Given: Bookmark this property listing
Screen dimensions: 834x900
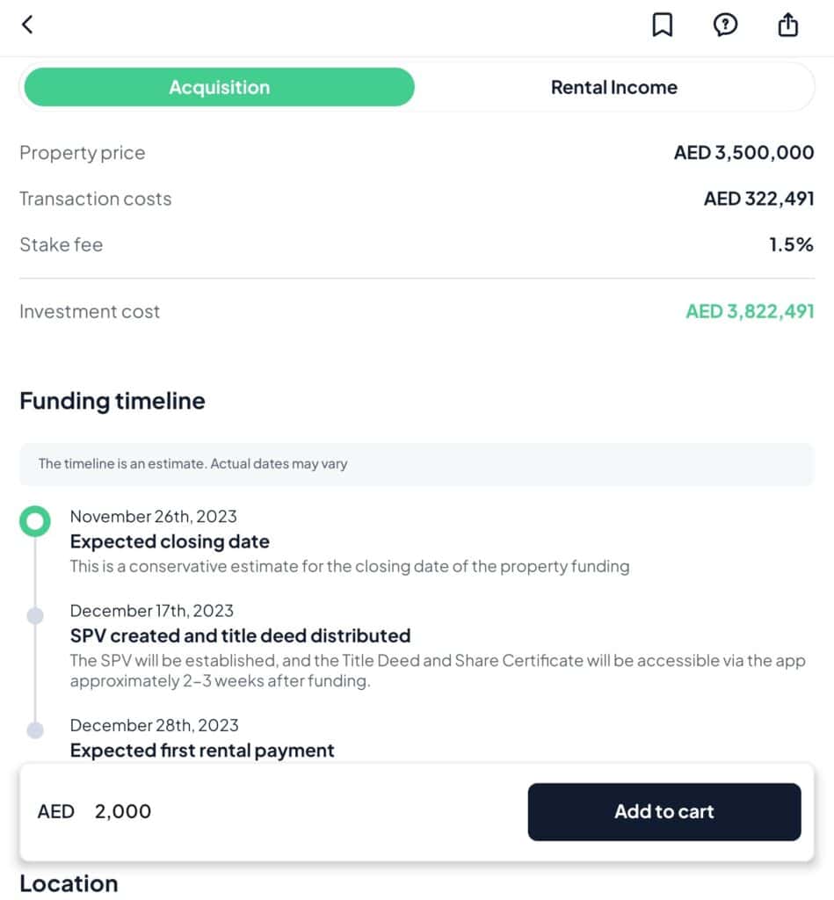Looking at the screenshot, I should tap(662, 25).
